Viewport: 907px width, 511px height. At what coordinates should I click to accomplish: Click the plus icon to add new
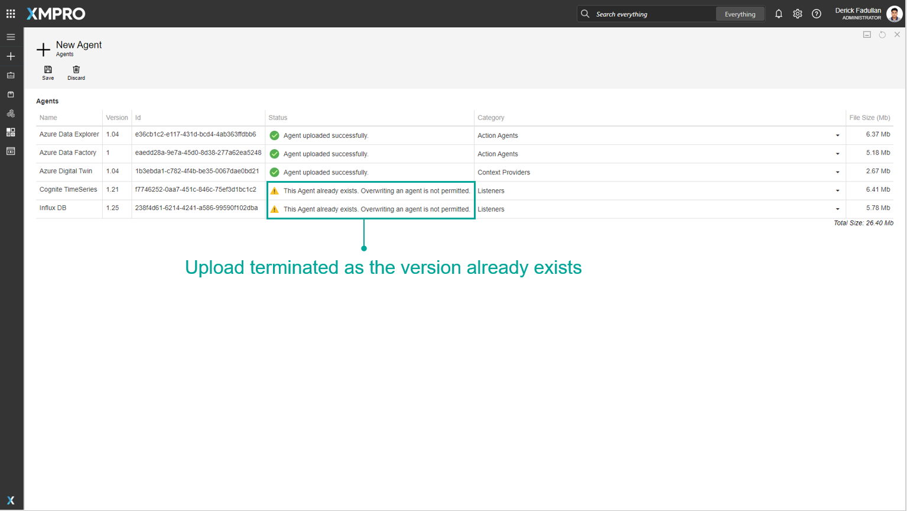(x=11, y=56)
